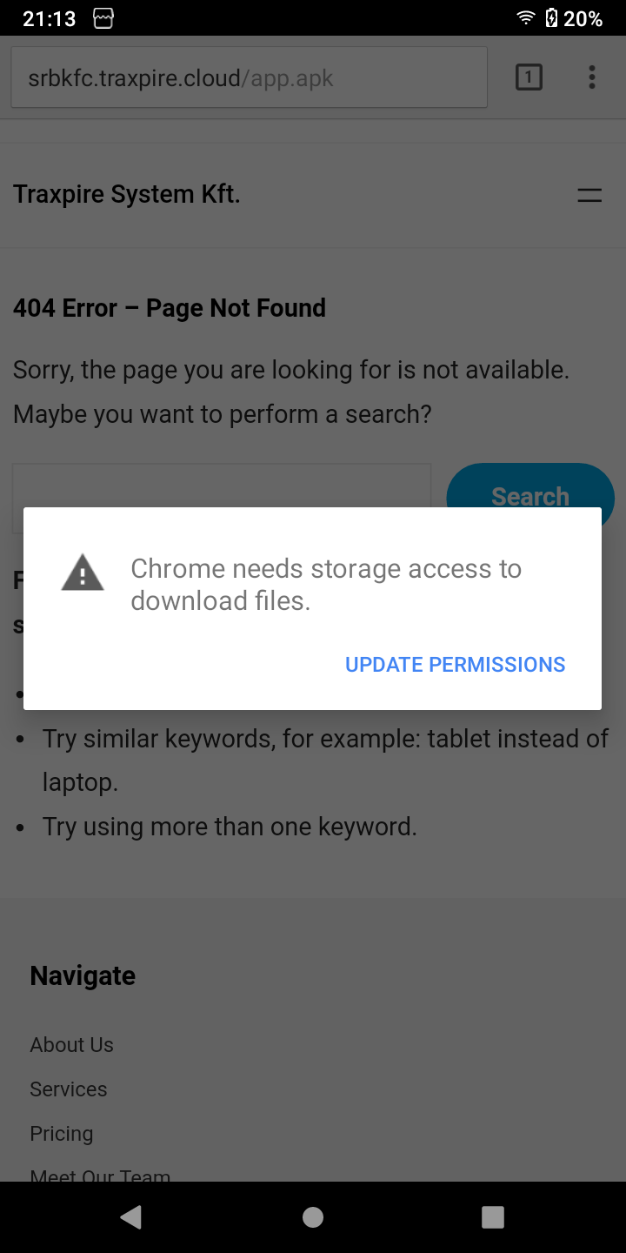This screenshot has width=626, height=1253.
Task: Go to the Services page link
Action: coord(69,1089)
